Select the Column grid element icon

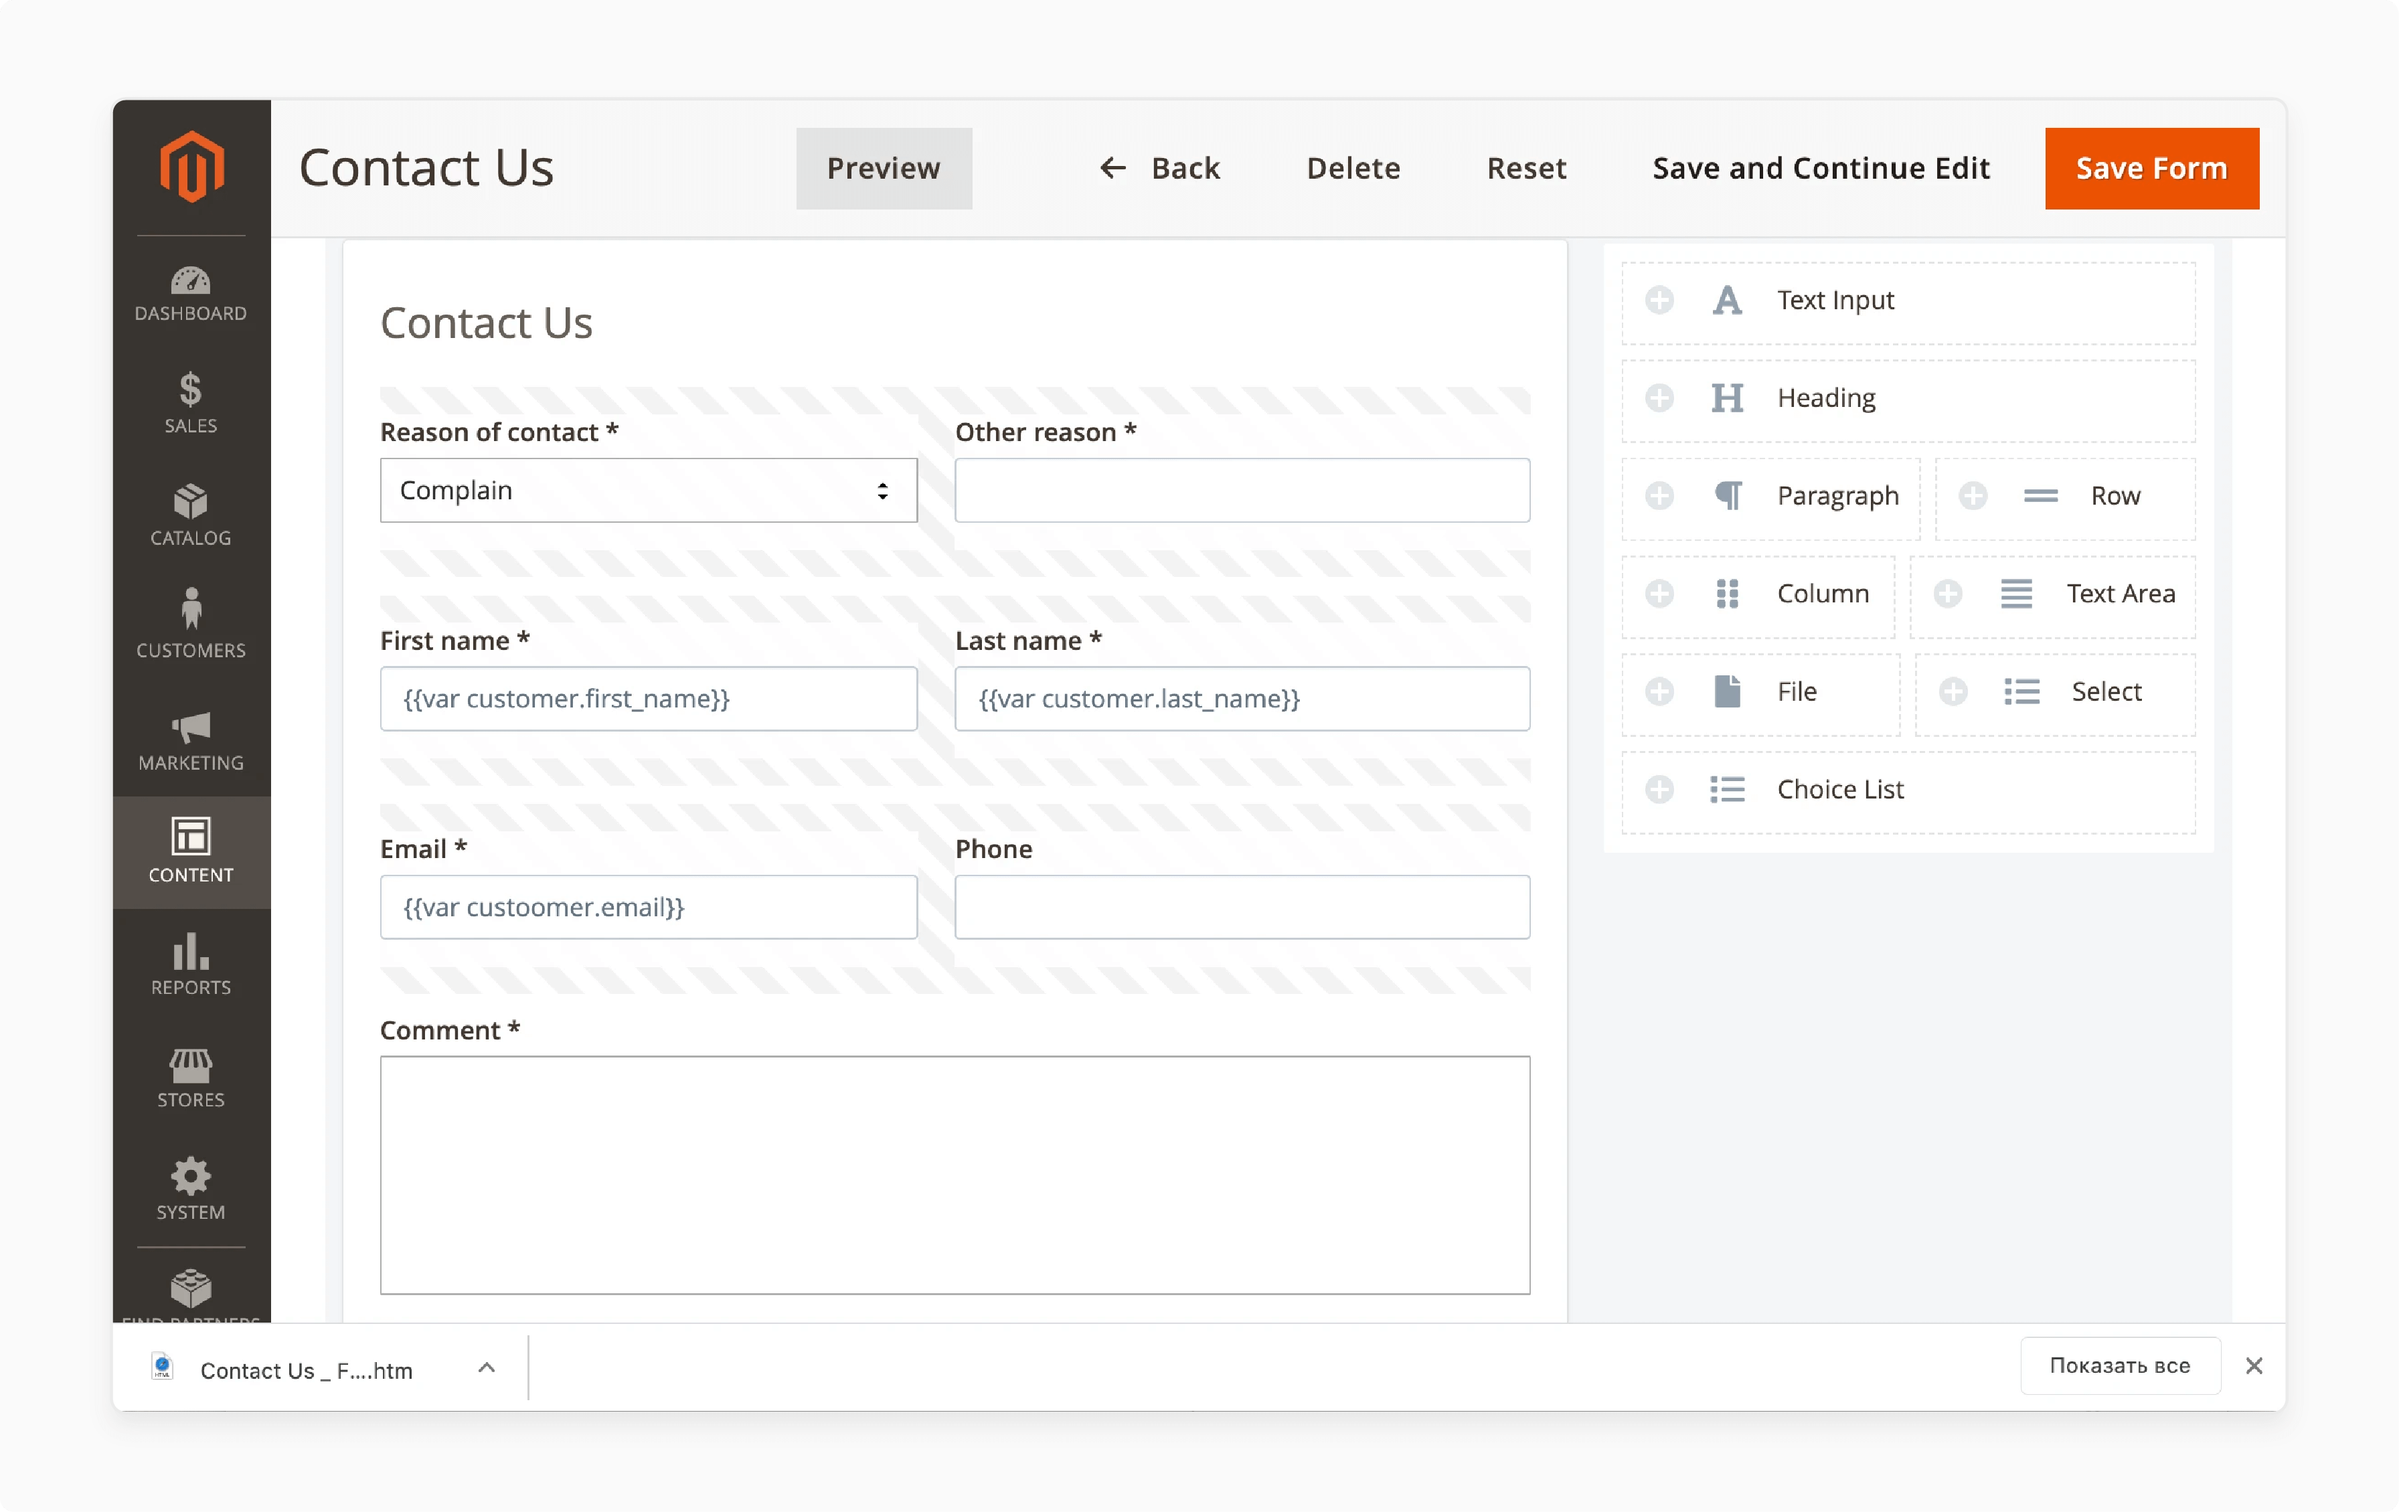[1726, 594]
